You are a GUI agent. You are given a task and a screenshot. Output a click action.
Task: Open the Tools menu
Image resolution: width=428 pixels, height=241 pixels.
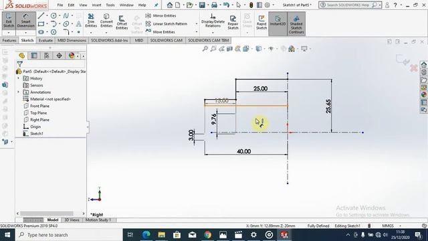point(110,5)
